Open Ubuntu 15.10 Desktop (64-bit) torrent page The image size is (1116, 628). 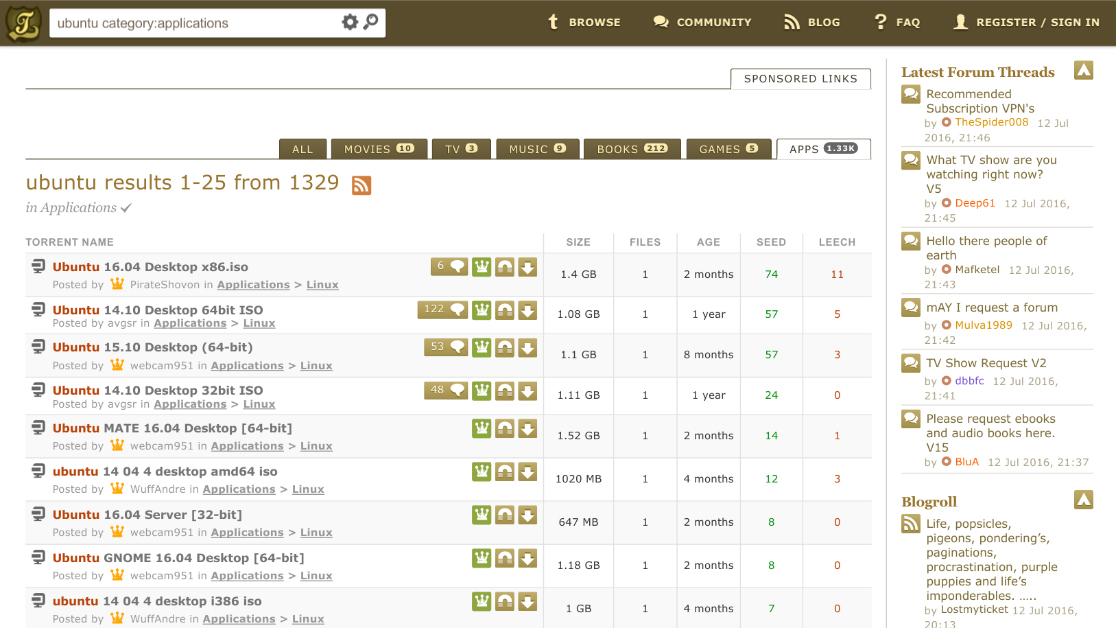[x=153, y=347]
